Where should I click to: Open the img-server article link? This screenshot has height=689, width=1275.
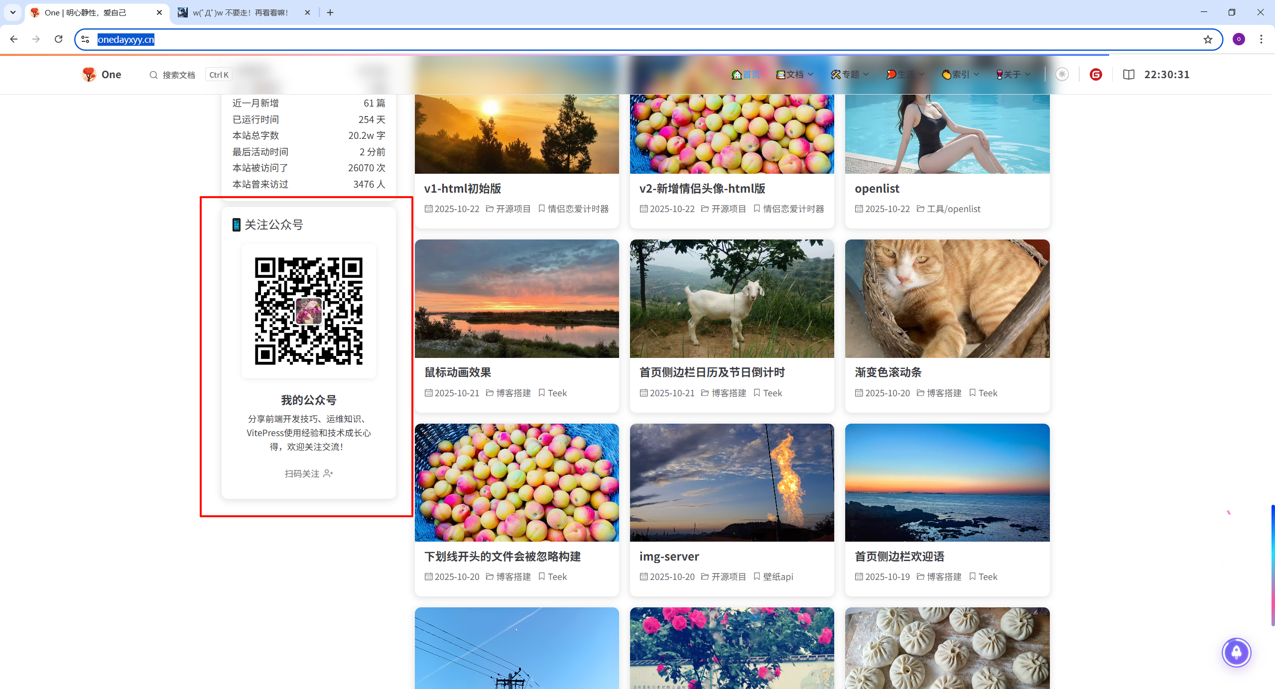point(669,557)
